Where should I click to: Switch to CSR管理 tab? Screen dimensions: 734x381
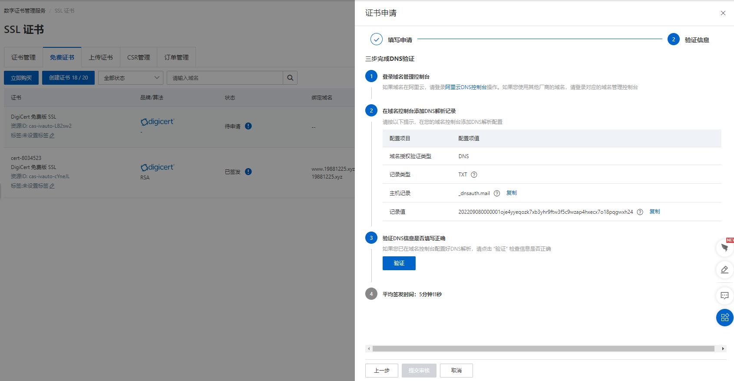[139, 57]
